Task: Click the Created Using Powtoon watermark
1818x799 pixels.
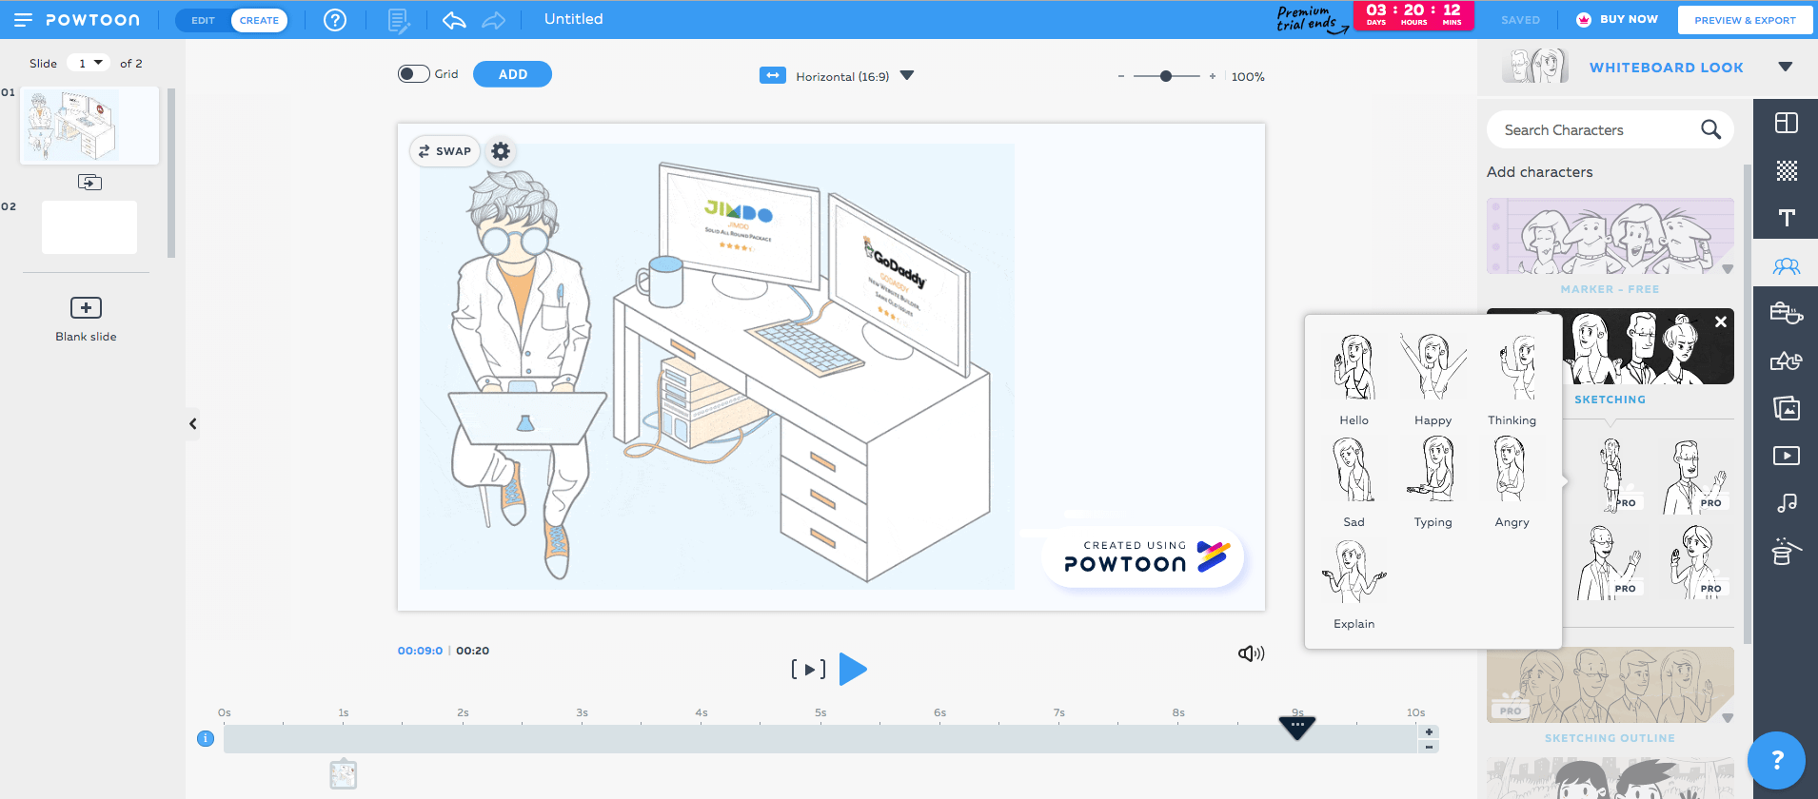Action: pos(1142,557)
